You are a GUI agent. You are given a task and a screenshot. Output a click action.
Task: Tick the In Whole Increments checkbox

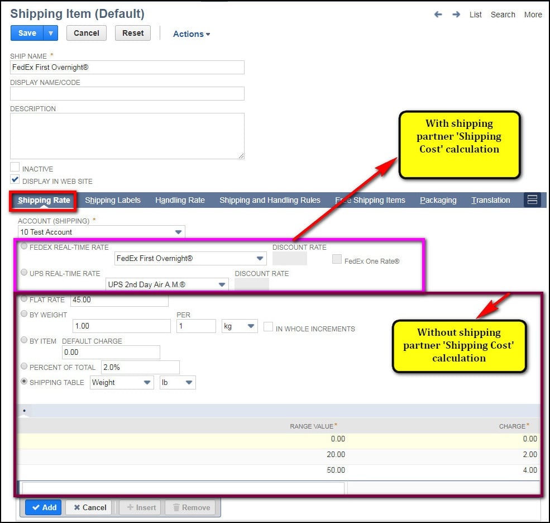[x=268, y=327]
